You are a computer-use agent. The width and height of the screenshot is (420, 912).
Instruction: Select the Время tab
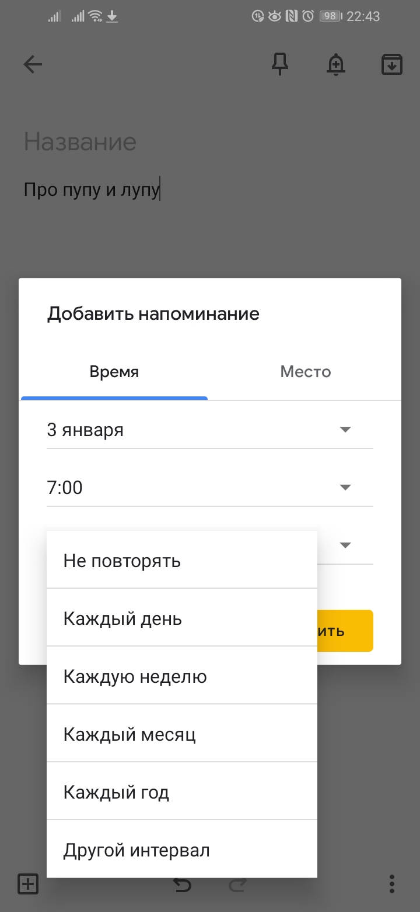(114, 372)
